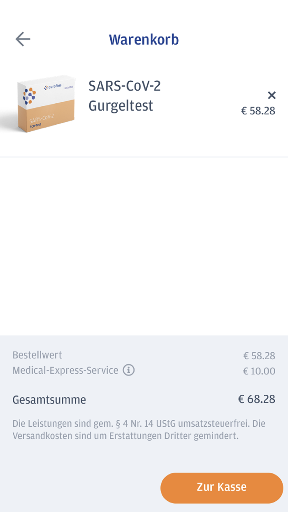Select the Warenkorb header title

[144, 39]
